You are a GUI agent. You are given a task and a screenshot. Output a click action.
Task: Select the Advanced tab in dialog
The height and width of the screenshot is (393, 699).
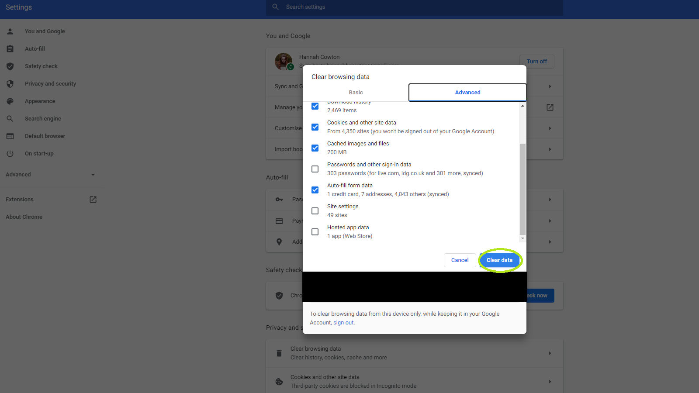pyautogui.click(x=467, y=93)
